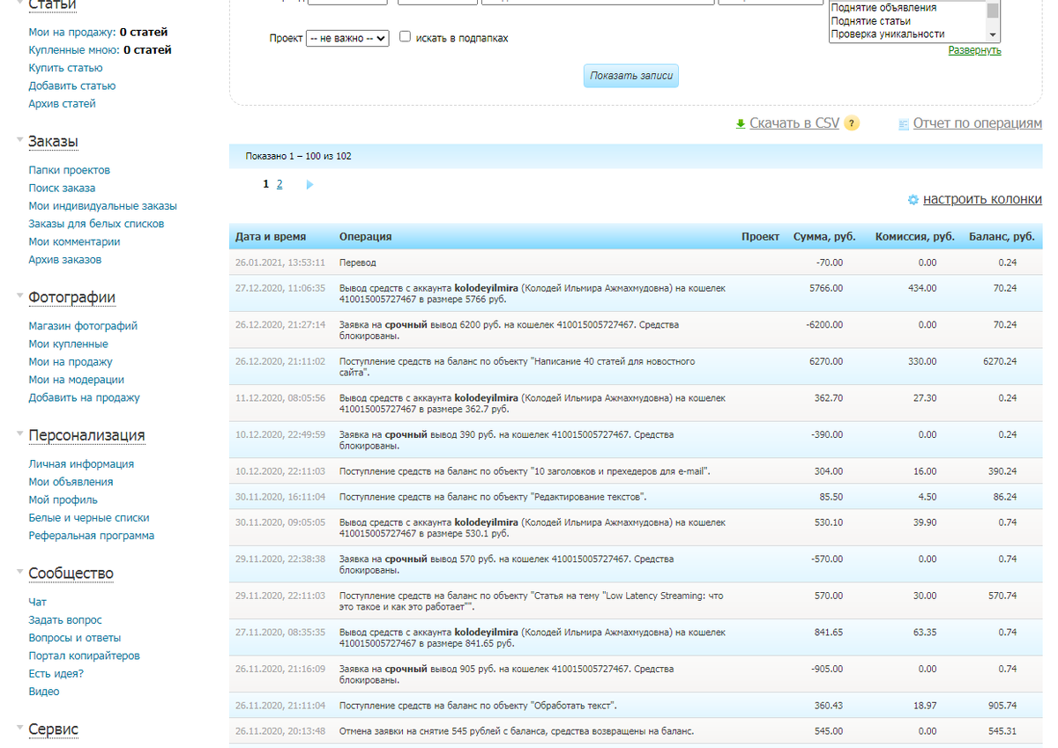Open 'Папки проектов' sidebar link
Image resolution: width=1058 pixels, height=748 pixels.
[x=69, y=170]
